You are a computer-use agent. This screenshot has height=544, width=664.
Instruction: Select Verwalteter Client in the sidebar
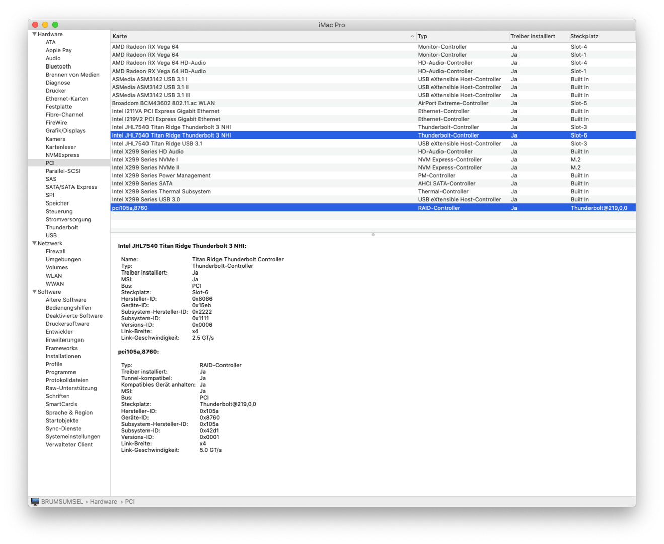[x=69, y=445]
